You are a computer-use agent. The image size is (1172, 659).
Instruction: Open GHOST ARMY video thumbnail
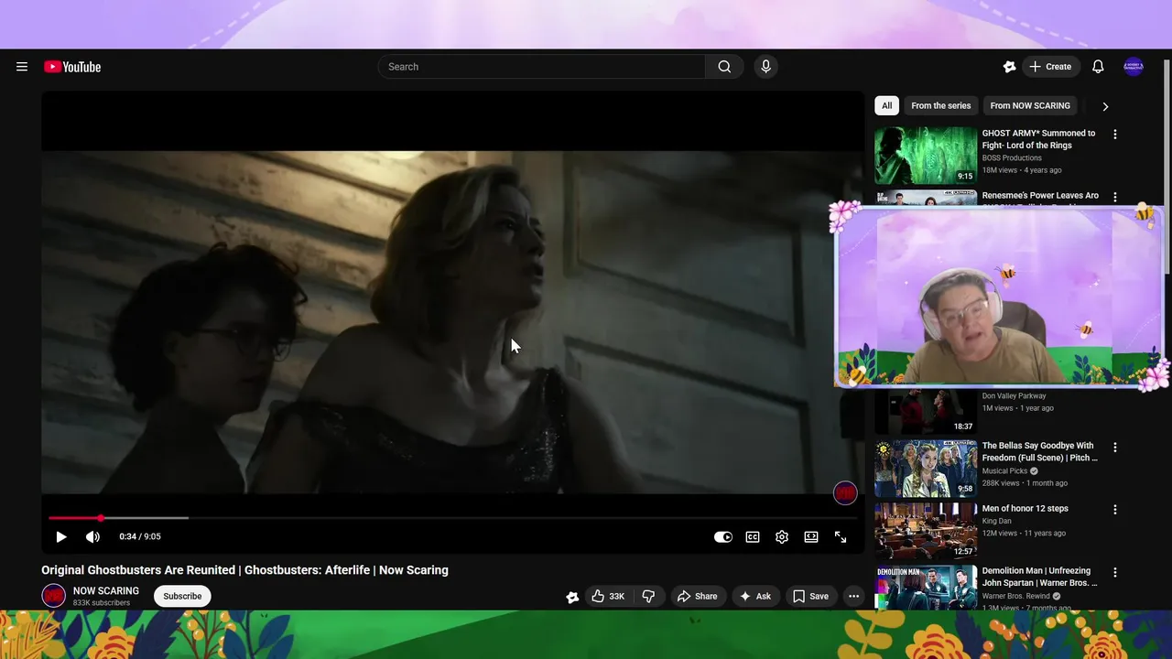(926, 156)
